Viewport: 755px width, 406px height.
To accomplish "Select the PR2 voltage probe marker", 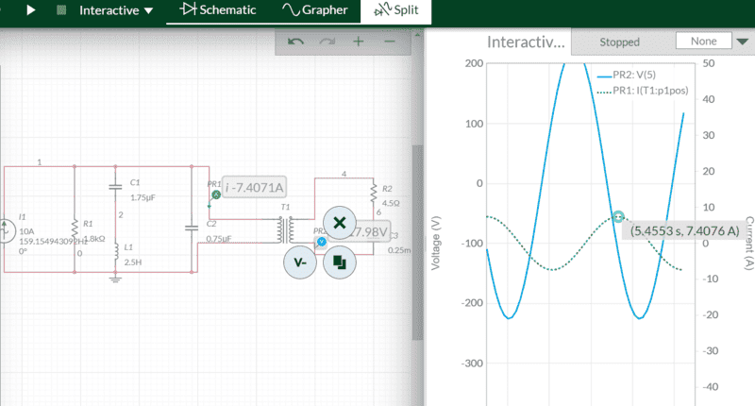I will point(321,242).
